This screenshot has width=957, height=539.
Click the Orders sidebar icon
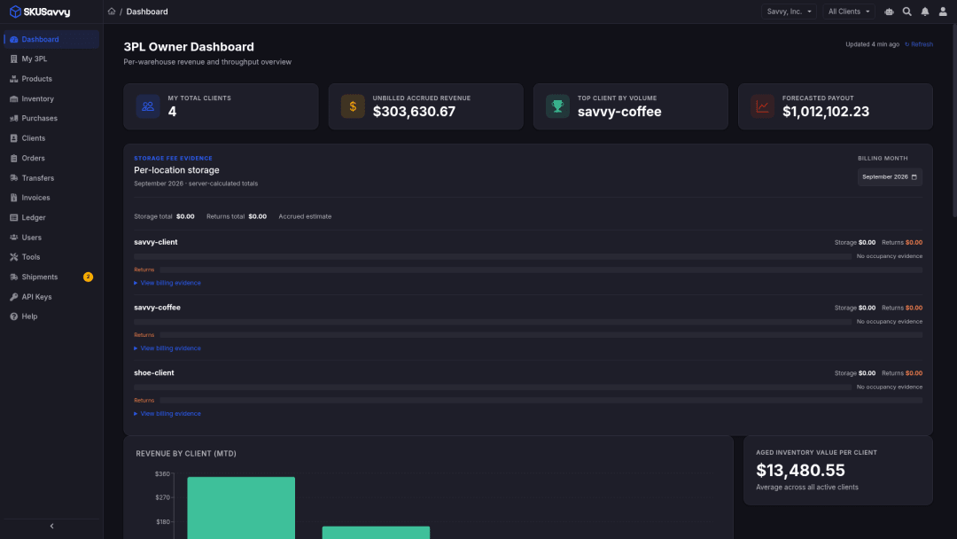13,158
